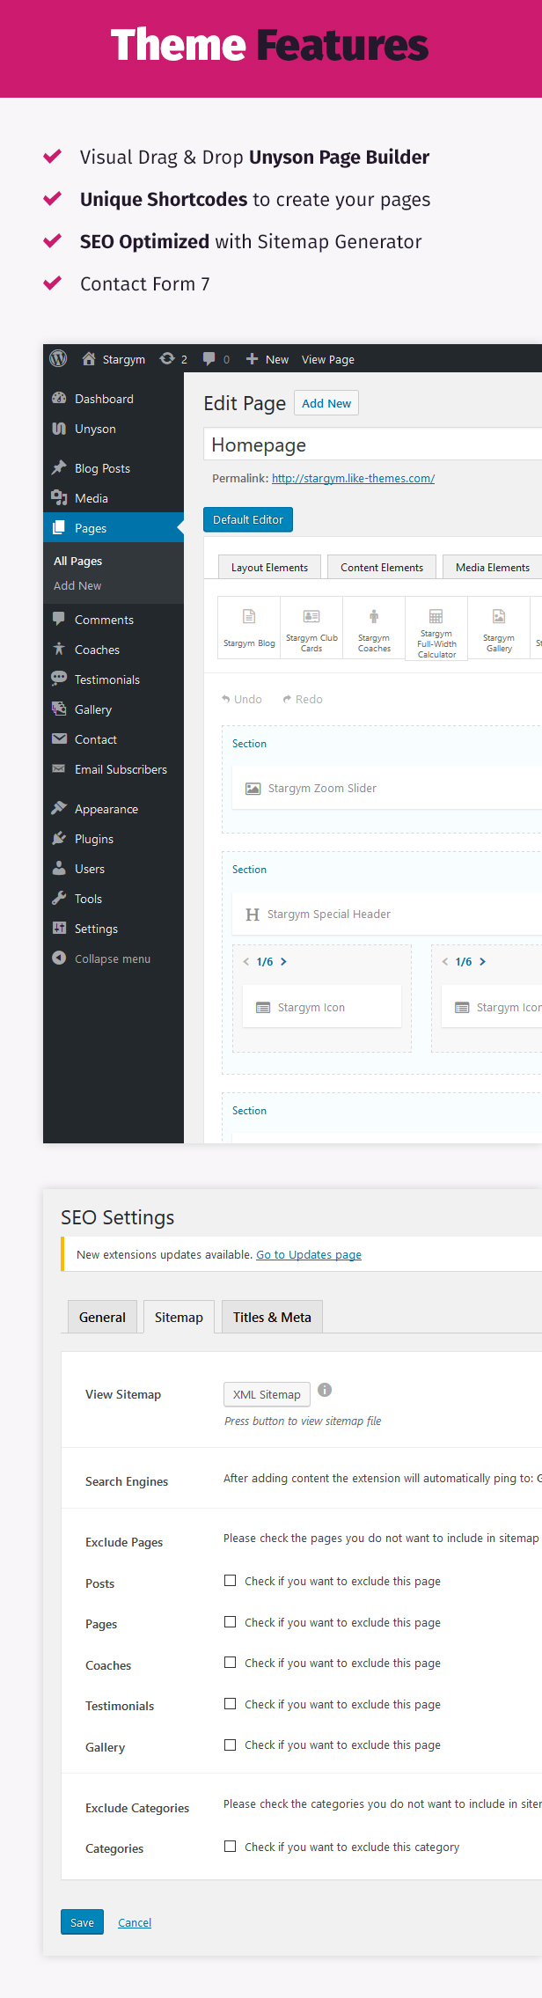Select the Stargym Blog builder element
The image size is (542, 1998).
coord(249,628)
